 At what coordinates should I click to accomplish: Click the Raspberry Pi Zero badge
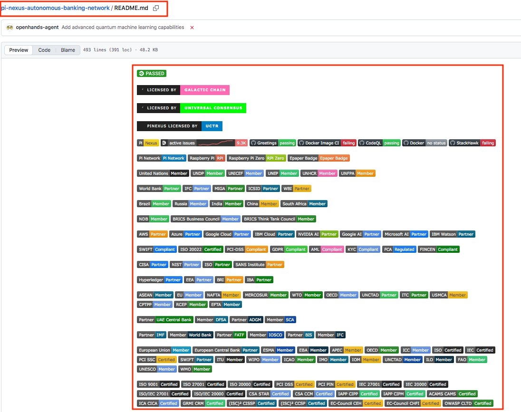click(256, 158)
